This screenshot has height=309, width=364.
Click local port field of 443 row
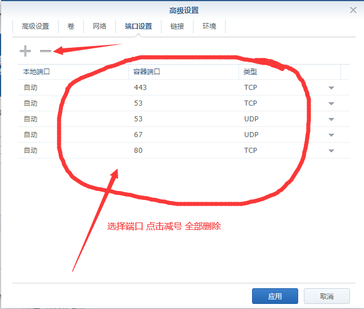click(x=73, y=88)
